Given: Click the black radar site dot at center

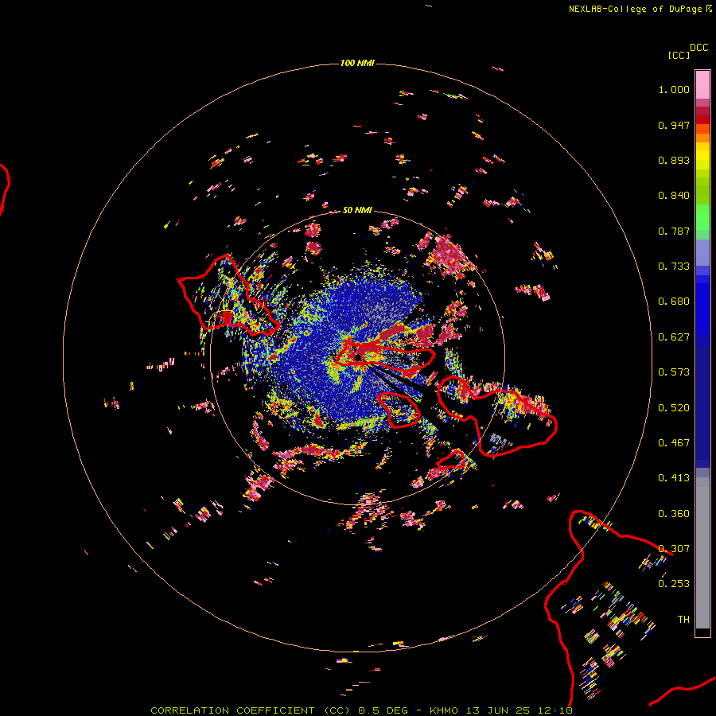Looking at the screenshot, I should pos(358,356).
